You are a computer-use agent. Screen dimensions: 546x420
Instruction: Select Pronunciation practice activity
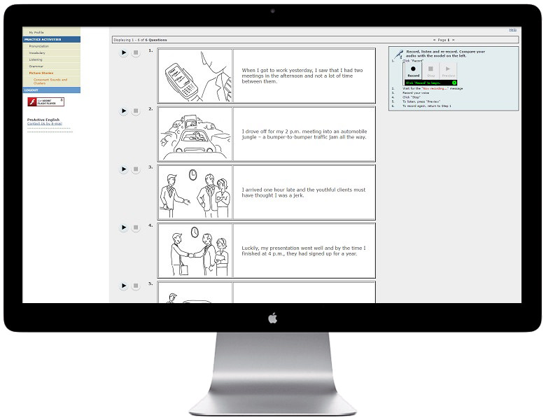pos(39,46)
